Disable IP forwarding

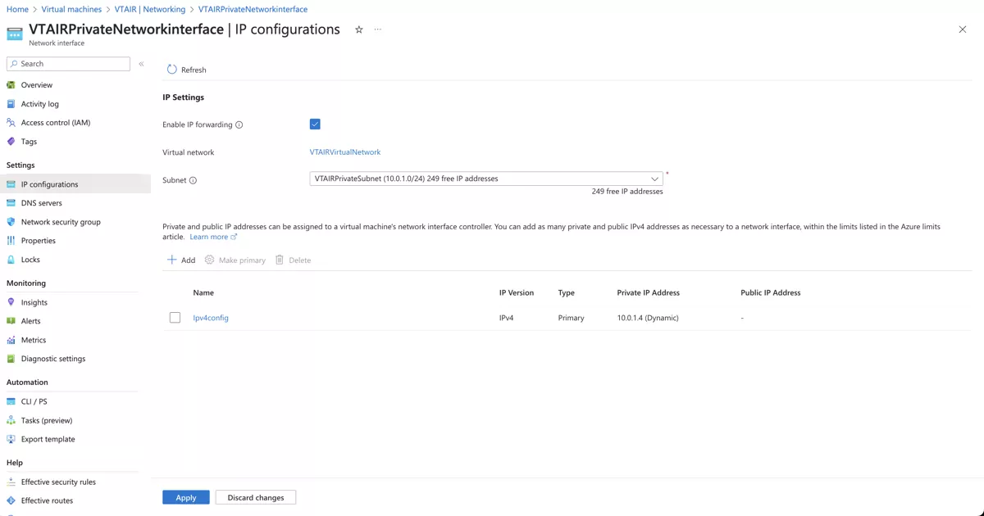[x=315, y=124]
